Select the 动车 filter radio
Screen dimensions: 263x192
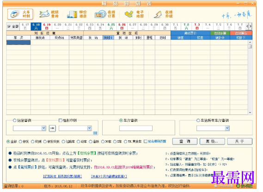point(78,142)
